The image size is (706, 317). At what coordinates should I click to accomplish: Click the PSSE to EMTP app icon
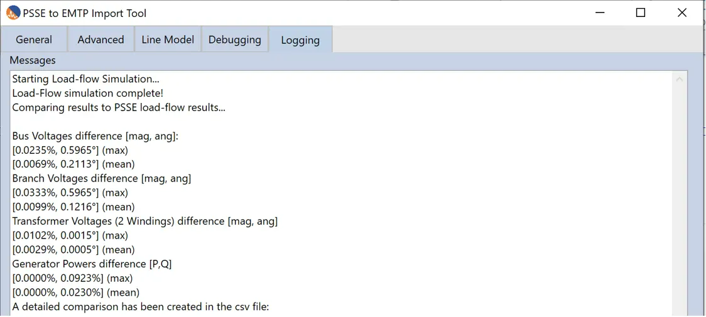point(13,13)
